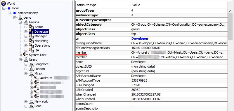Expand the New York tree node

coord(26,101)
